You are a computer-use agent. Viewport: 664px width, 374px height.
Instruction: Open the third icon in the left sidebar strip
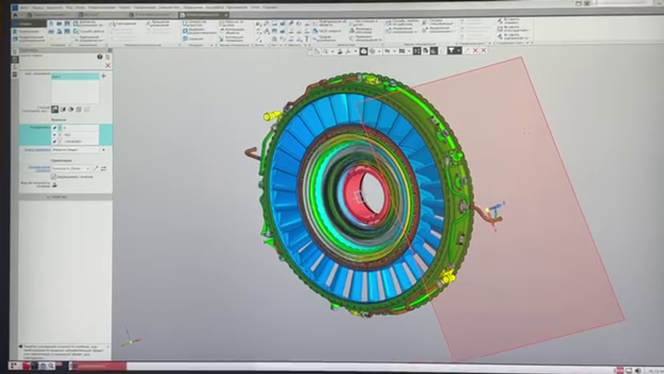[x=15, y=67]
